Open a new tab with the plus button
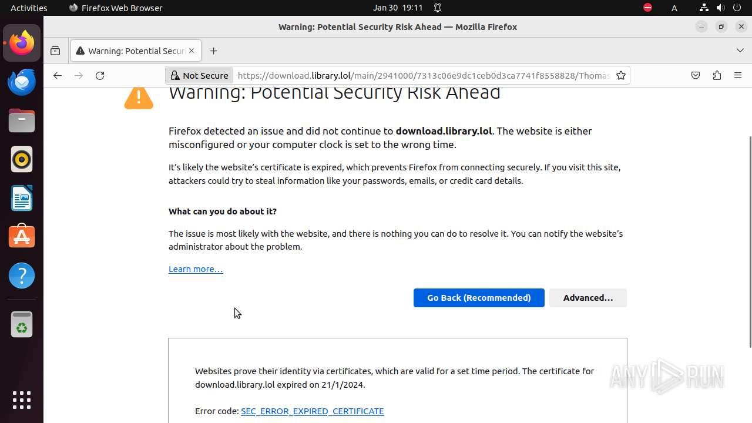This screenshot has height=423, width=752. tap(213, 51)
